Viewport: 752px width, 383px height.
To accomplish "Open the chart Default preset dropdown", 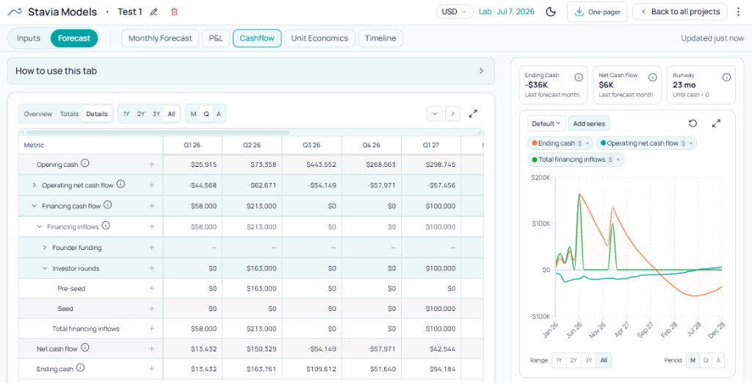I will point(546,124).
